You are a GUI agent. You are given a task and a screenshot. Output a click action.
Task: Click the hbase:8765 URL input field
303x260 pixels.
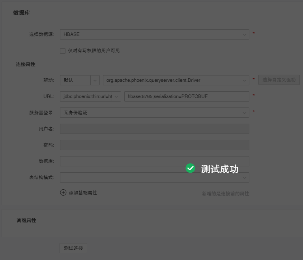(x=186, y=96)
